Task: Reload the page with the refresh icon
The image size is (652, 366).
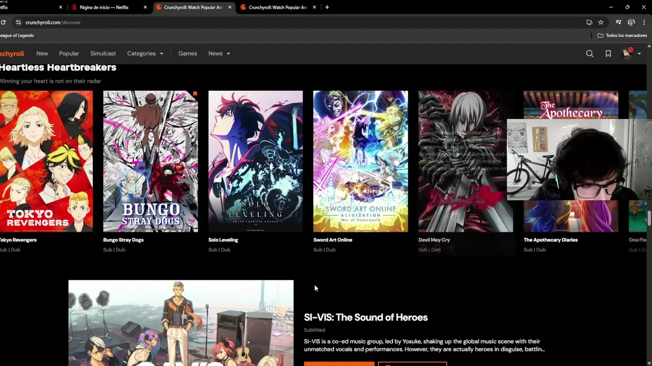Action: [x=3, y=22]
